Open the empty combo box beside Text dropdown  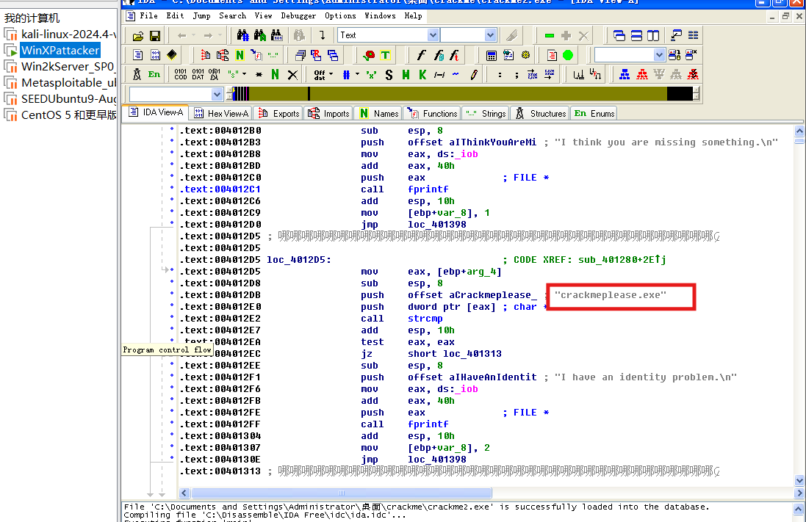tap(490, 35)
